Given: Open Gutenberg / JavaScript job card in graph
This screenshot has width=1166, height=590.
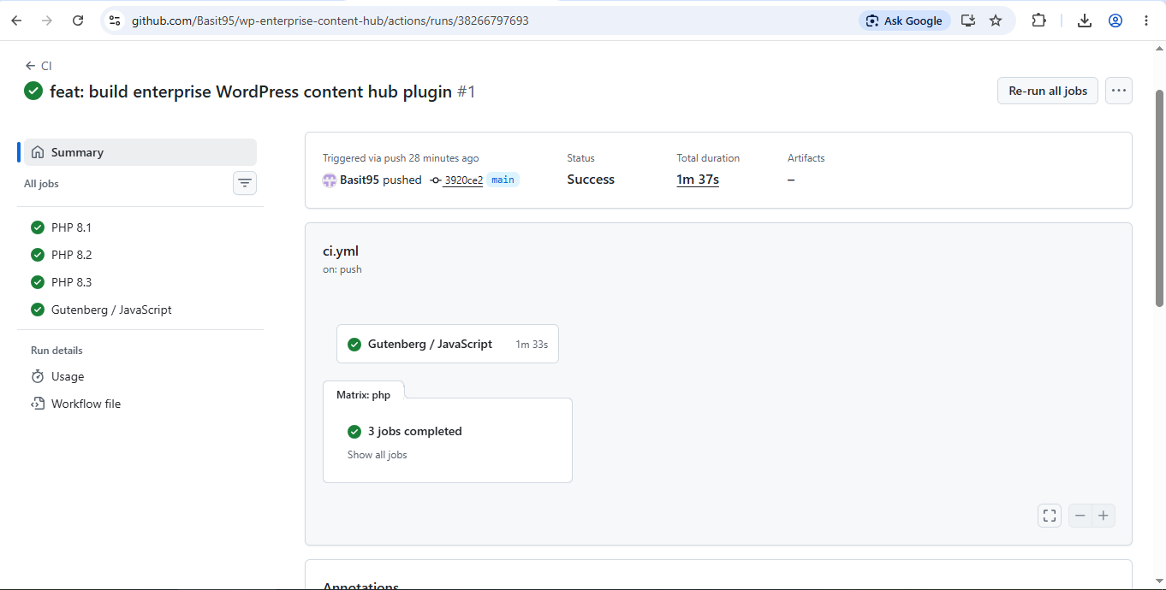Looking at the screenshot, I should pyautogui.click(x=448, y=344).
